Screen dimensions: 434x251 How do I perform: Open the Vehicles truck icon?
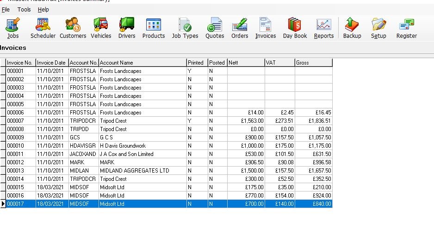tap(101, 28)
